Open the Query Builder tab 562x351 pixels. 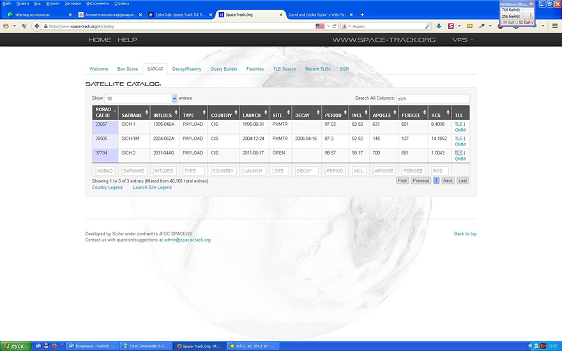click(224, 69)
